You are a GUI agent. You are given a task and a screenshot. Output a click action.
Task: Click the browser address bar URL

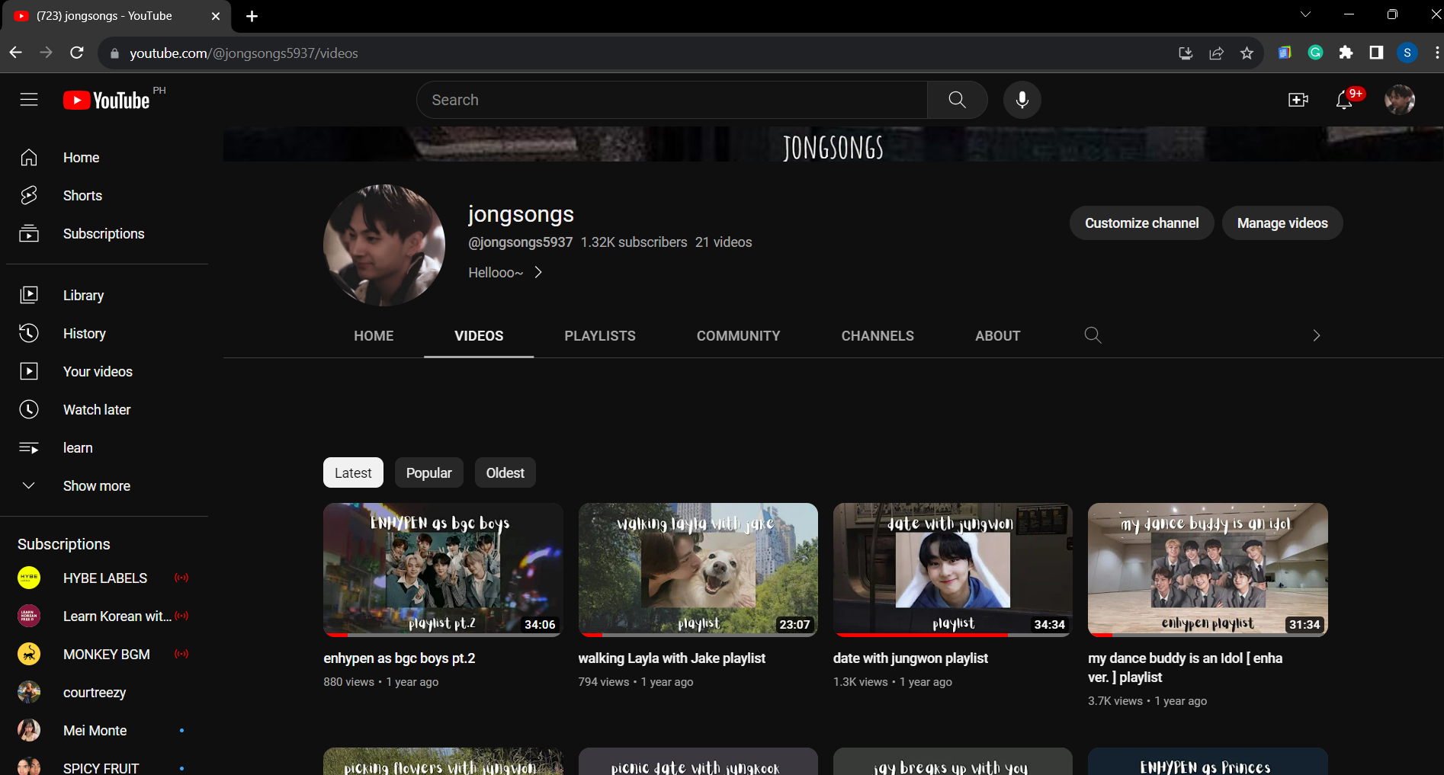click(x=243, y=53)
